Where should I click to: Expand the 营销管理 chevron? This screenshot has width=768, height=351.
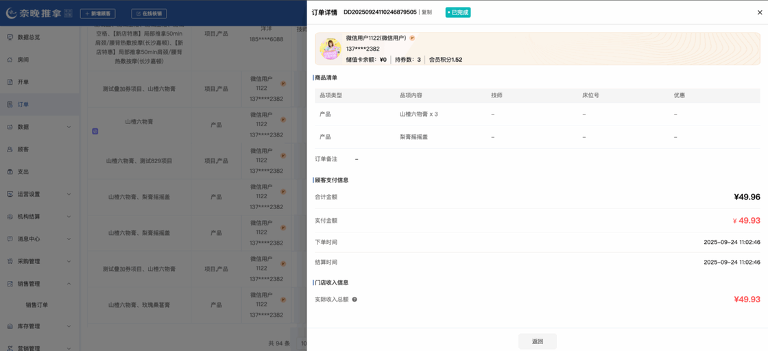(69, 348)
